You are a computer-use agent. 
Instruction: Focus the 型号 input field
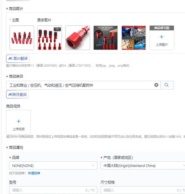pyautogui.click(x=53, y=190)
